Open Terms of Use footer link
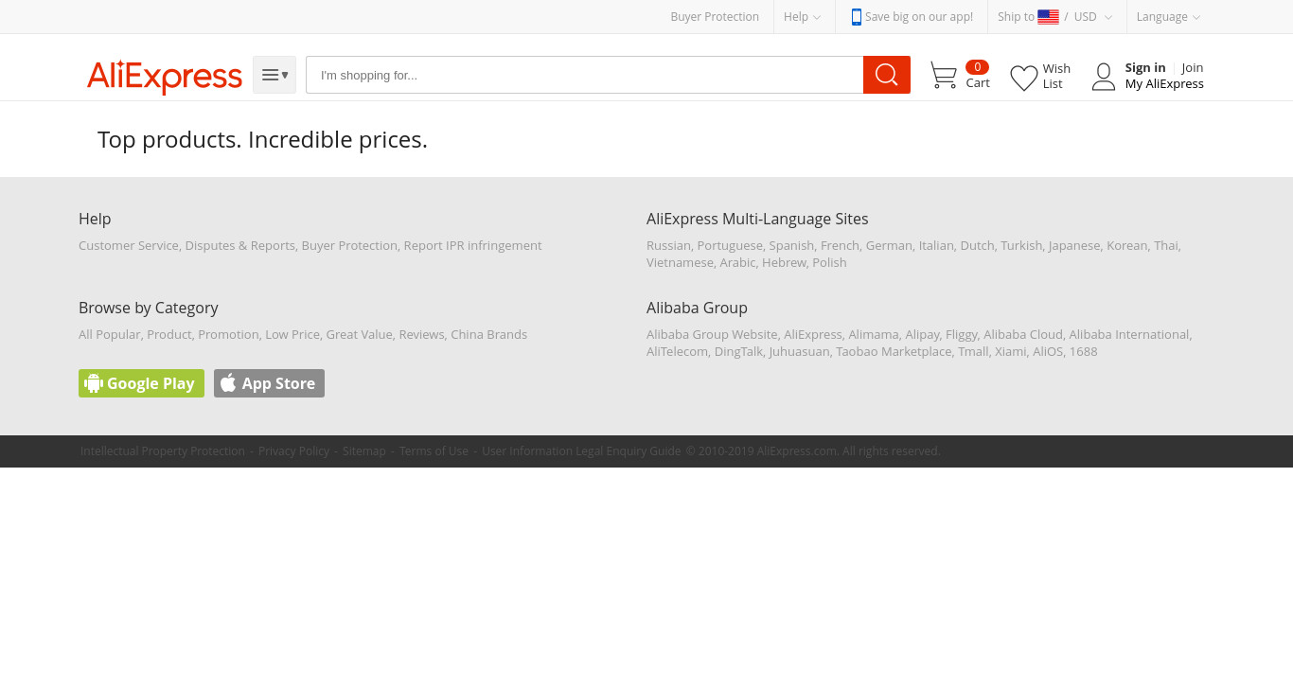Screen dimensions: 1293x689 tap(434, 451)
